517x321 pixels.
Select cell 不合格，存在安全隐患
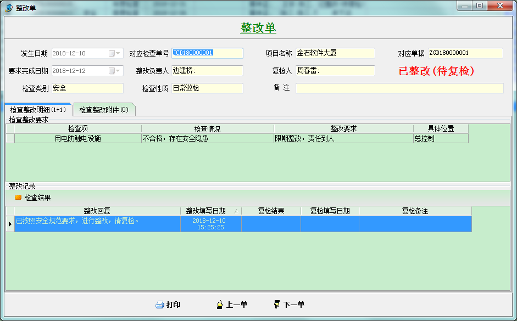point(207,138)
